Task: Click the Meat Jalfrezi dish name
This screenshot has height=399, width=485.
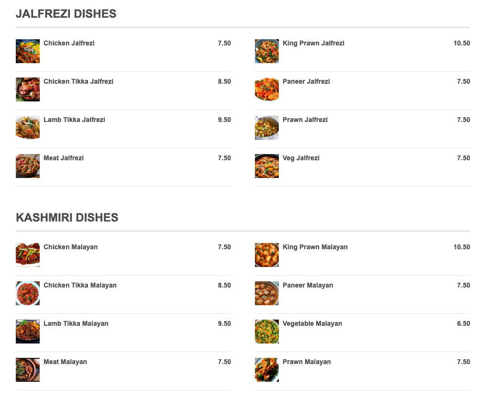Action: click(64, 158)
